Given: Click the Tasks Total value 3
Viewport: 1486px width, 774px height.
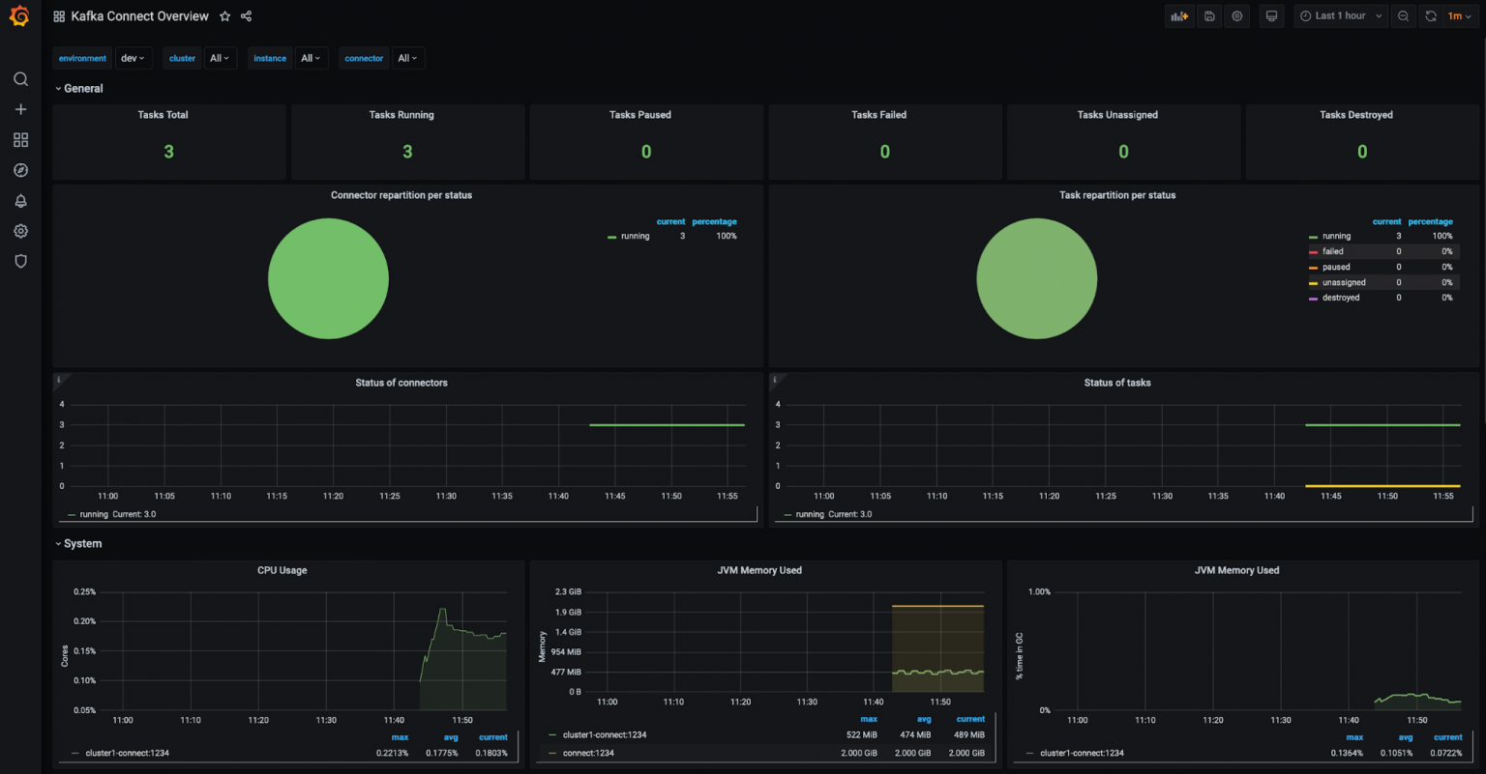Looking at the screenshot, I should pyautogui.click(x=168, y=152).
